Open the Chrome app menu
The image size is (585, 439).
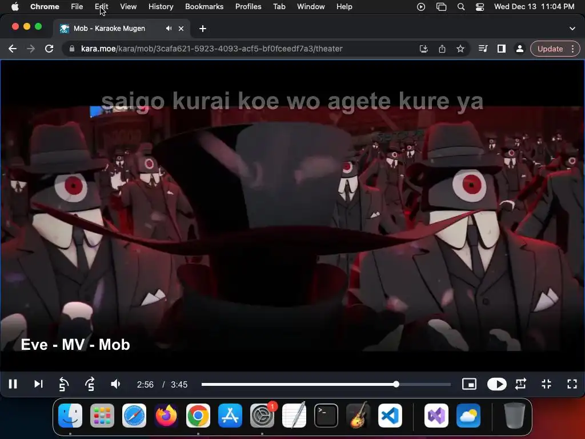coord(45,7)
